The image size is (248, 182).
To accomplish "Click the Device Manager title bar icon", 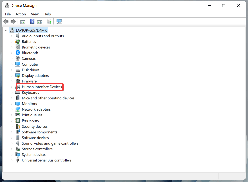I will [7, 5].
